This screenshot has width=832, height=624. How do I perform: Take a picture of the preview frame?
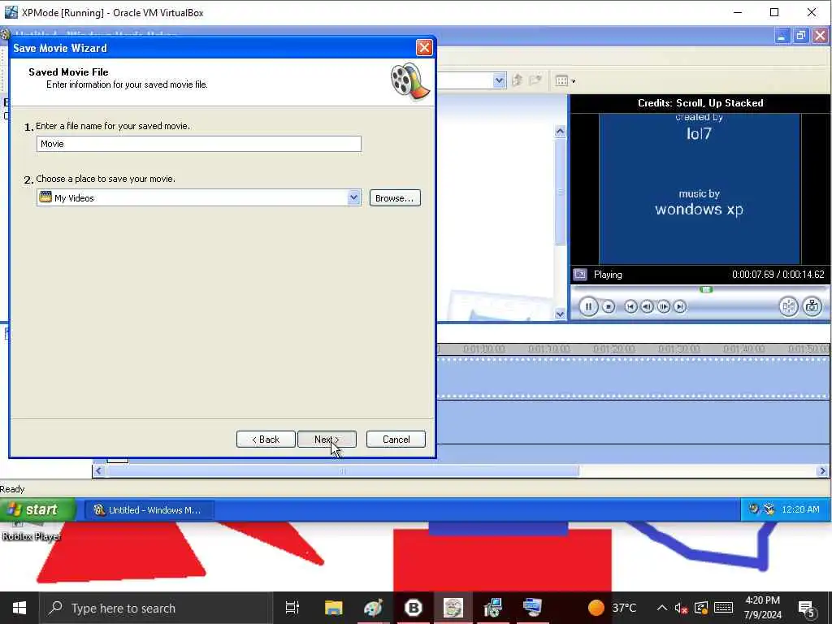(x=812, y=306)
